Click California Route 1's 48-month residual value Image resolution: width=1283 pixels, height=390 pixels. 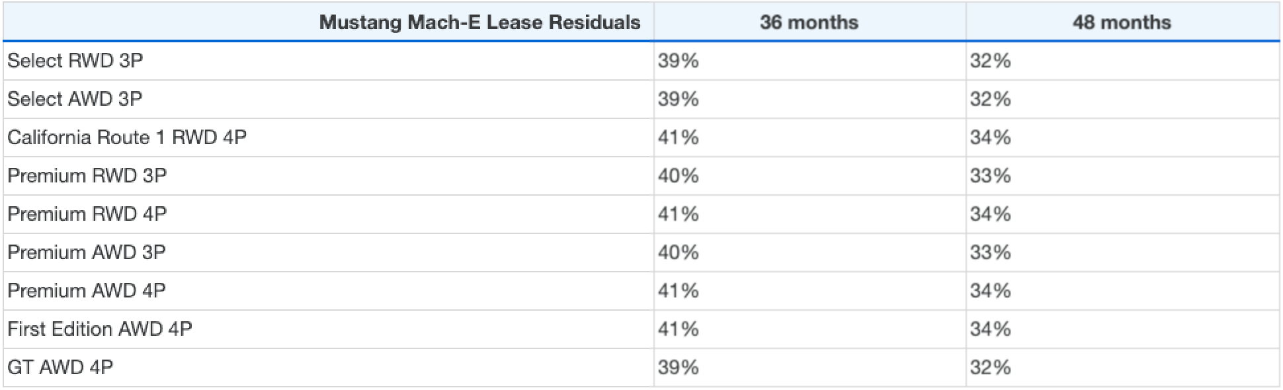990,137
